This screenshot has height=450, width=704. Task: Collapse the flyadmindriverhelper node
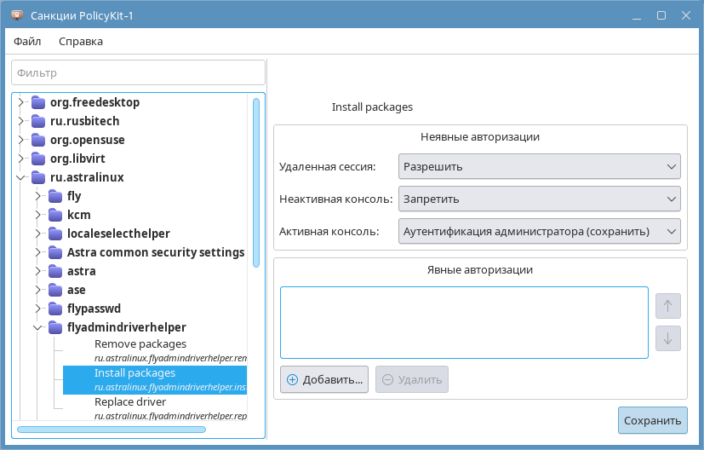(x=38, y=327)
